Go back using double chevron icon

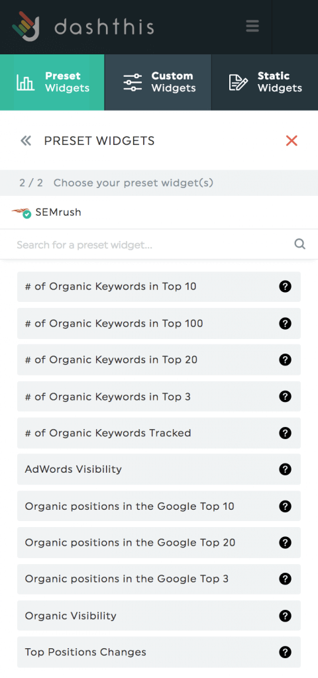(26, 140)
